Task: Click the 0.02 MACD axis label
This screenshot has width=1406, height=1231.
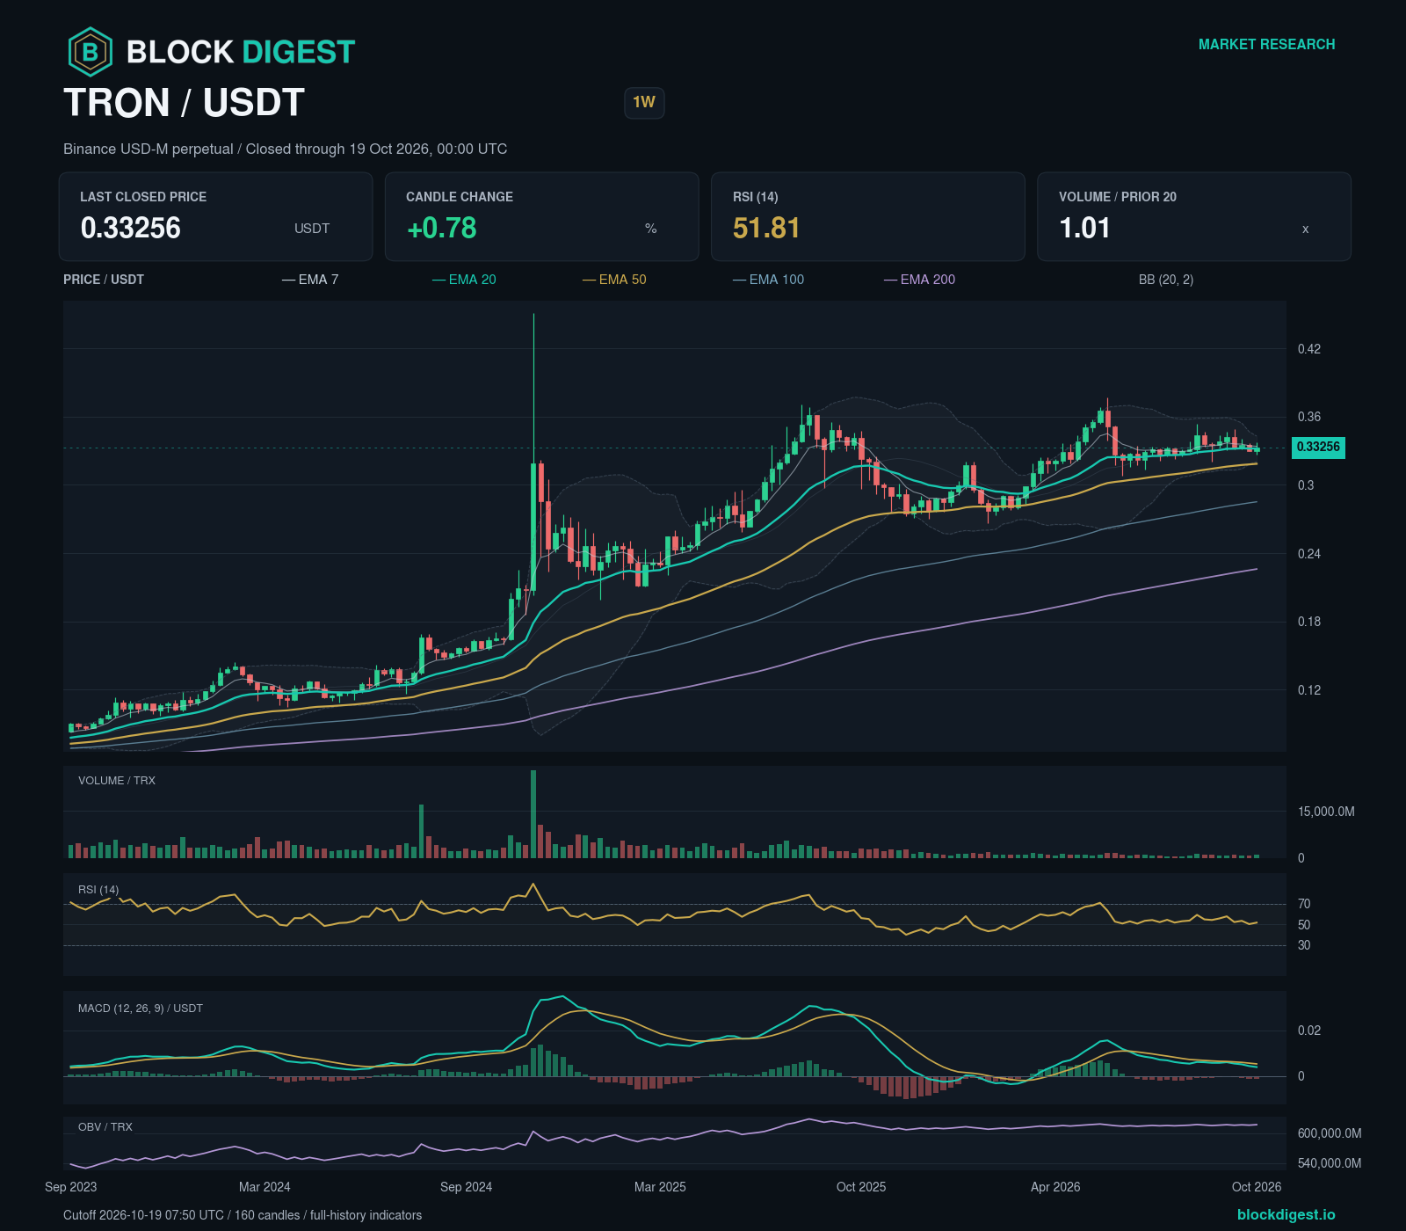Action: pos(1309,1031)
